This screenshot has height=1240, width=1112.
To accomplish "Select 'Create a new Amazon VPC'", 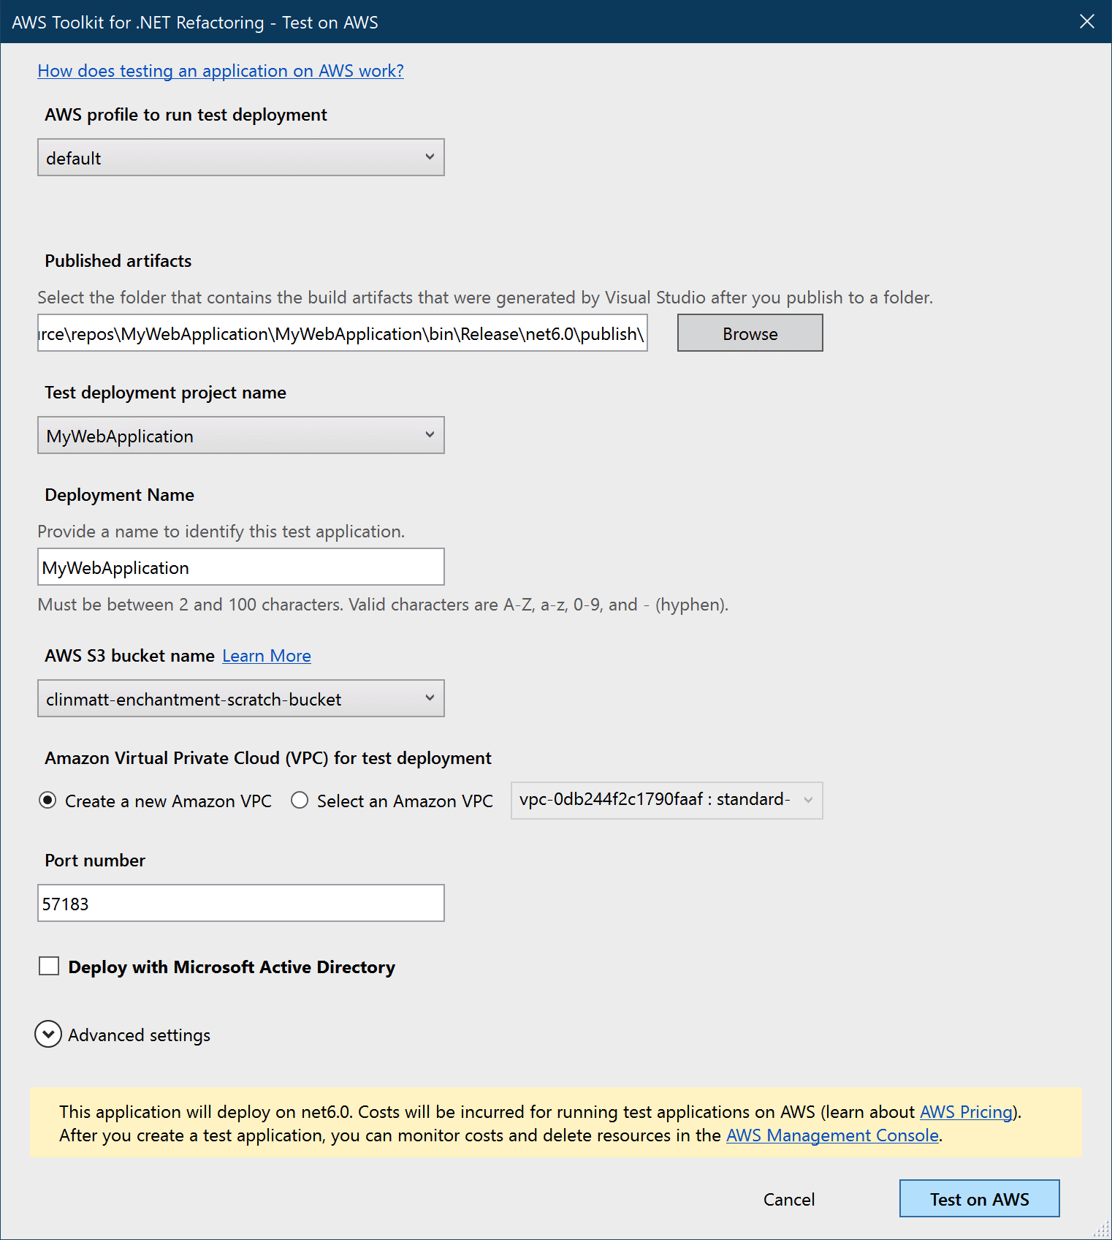I will [x=47, y=800].
